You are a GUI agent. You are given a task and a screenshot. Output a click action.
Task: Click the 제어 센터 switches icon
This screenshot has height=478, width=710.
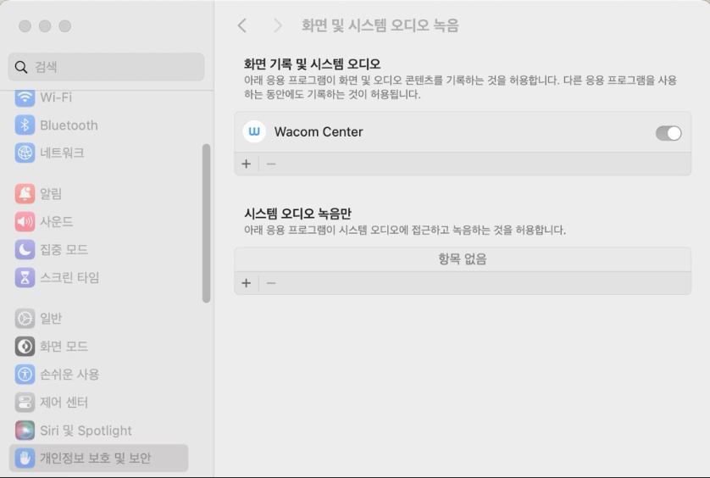point(25,403)
